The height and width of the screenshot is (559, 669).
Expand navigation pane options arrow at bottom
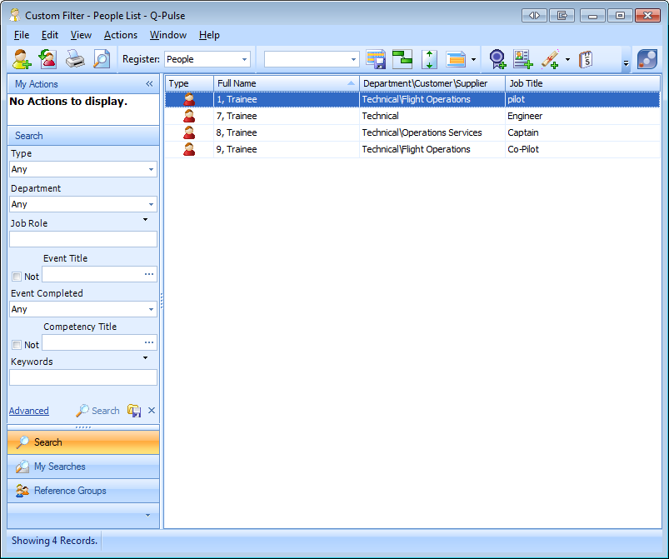(147, 516)
